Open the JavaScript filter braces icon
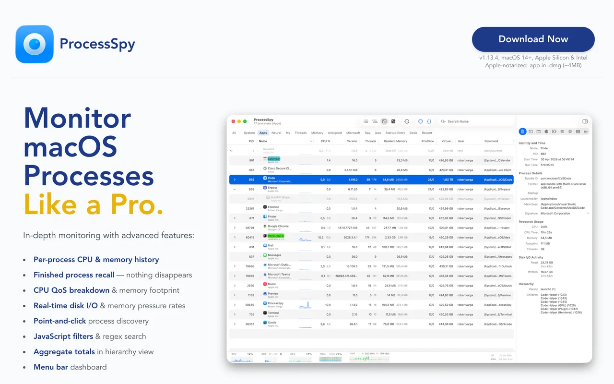This screenshot has height=384, width=614. (429, 121)
